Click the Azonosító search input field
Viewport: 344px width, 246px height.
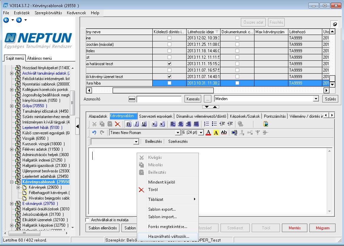[x=159, y=99]
